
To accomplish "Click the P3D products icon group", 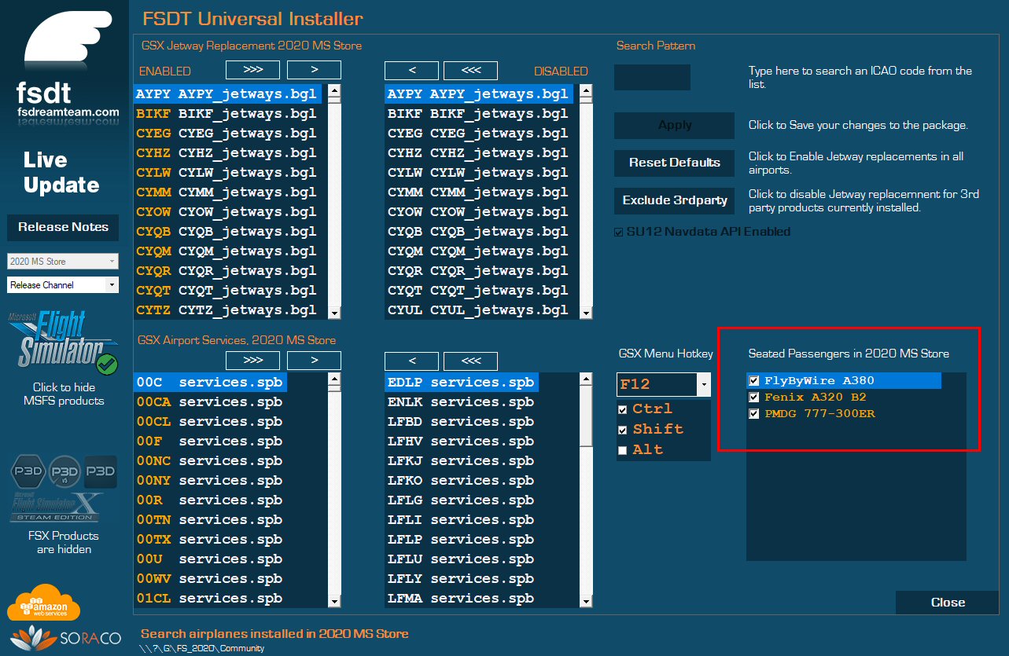I will click(63, 471).
